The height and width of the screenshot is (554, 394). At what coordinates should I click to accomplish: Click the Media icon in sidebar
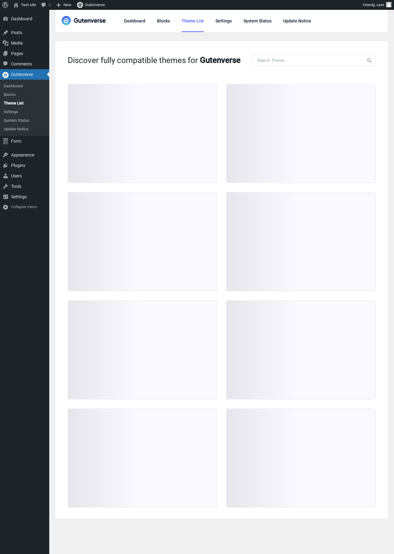coord(6,43)
